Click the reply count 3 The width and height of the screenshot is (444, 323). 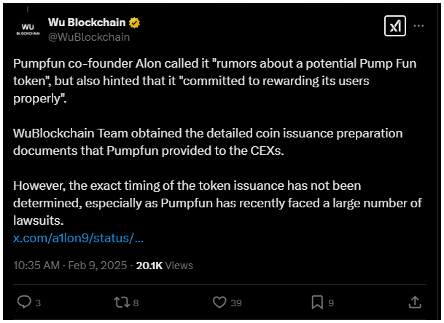point(38,303)
